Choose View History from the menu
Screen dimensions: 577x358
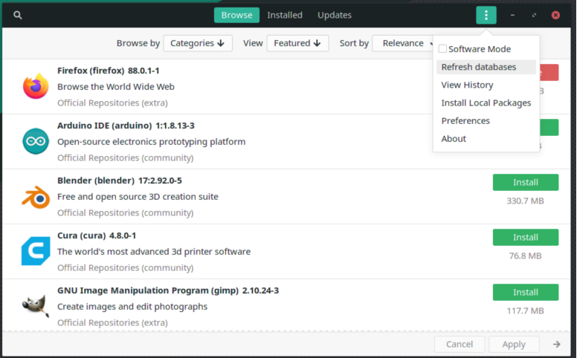486,85
